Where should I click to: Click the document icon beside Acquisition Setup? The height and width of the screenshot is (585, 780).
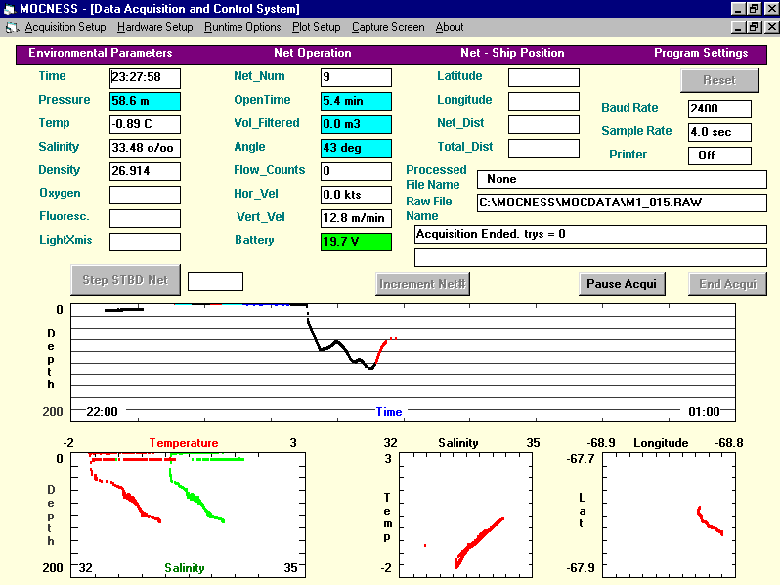click(12, 28)
